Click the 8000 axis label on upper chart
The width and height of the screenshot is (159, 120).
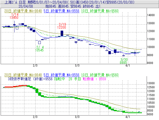click(150, 63)
